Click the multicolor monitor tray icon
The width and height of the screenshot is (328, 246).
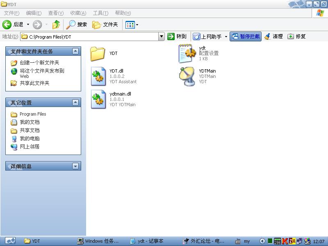click(307, 241)
